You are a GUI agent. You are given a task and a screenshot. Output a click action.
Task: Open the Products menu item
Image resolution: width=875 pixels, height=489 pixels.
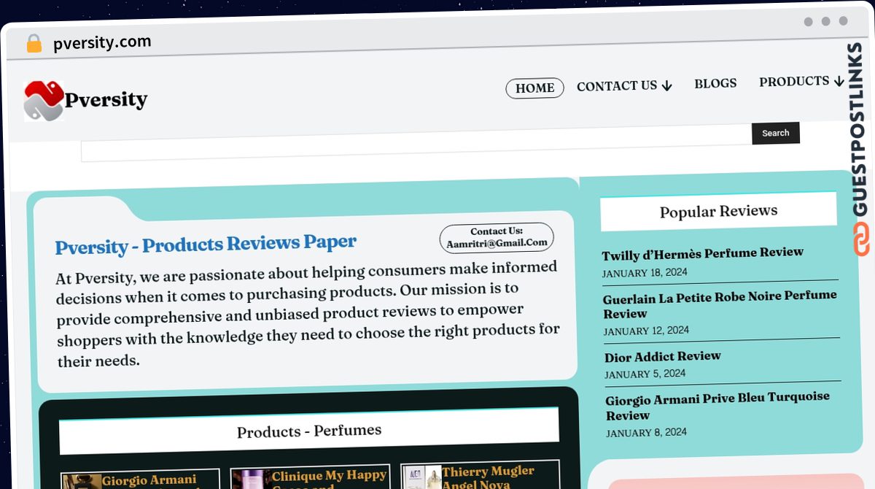(794, 82)
